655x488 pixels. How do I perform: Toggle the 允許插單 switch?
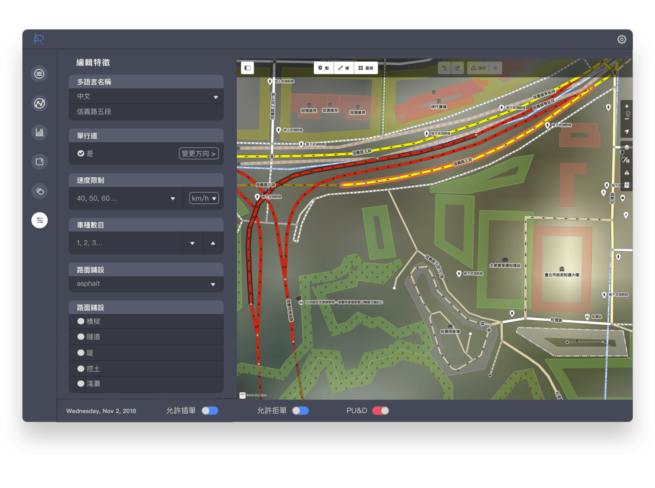[210, 411]
